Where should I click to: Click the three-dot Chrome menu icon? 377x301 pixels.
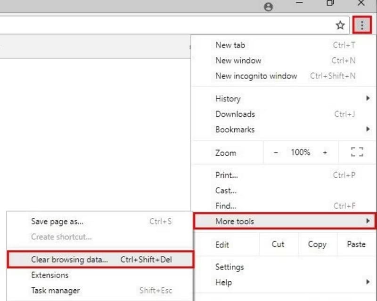(x=361, y=25)
